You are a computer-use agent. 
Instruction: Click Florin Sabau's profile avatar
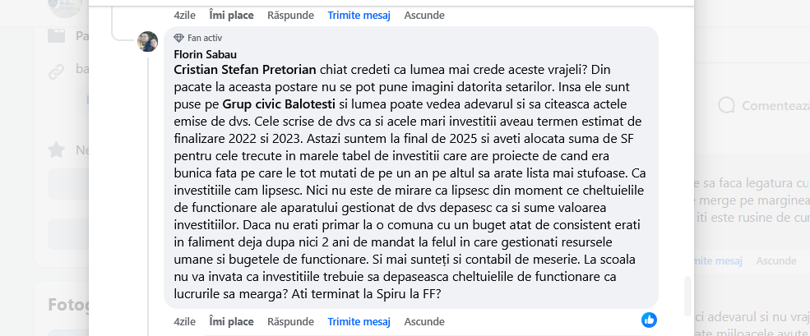(148, 41)
